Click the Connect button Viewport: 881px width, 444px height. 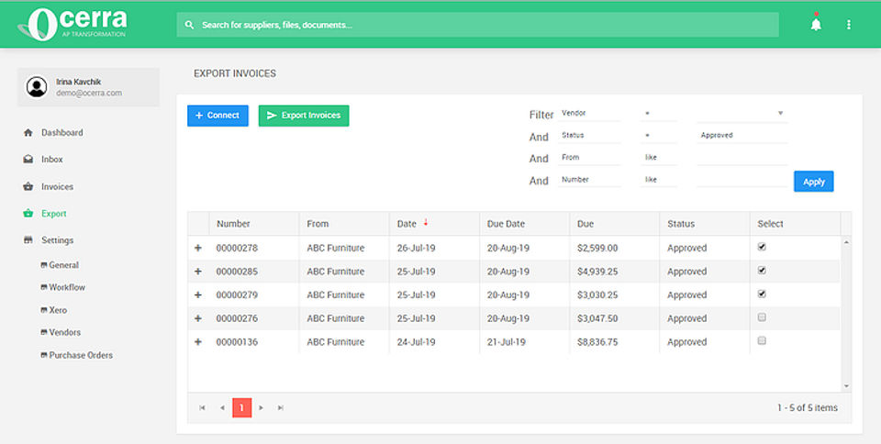pyautogui.click(x=218, y=116)
